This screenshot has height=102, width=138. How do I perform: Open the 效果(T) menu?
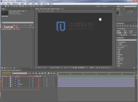(28, 4)
